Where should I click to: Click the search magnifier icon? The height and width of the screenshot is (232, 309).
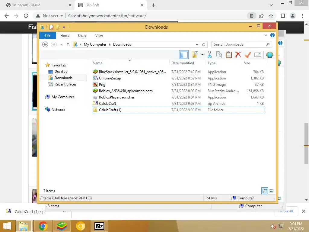pyautogui.click(x=268, y=44)
